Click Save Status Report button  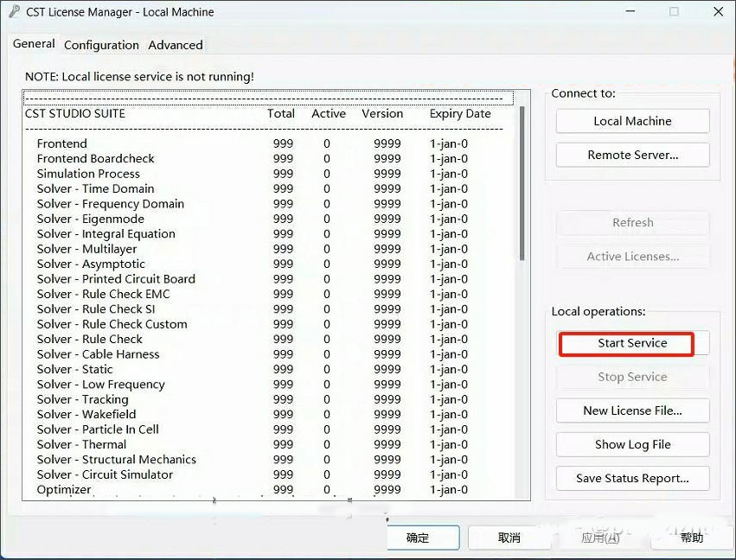pyautogui.click(x=632, y=478)
